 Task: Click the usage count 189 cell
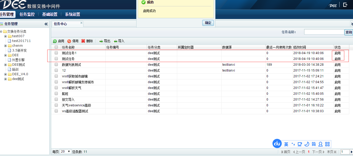point(269,65)
